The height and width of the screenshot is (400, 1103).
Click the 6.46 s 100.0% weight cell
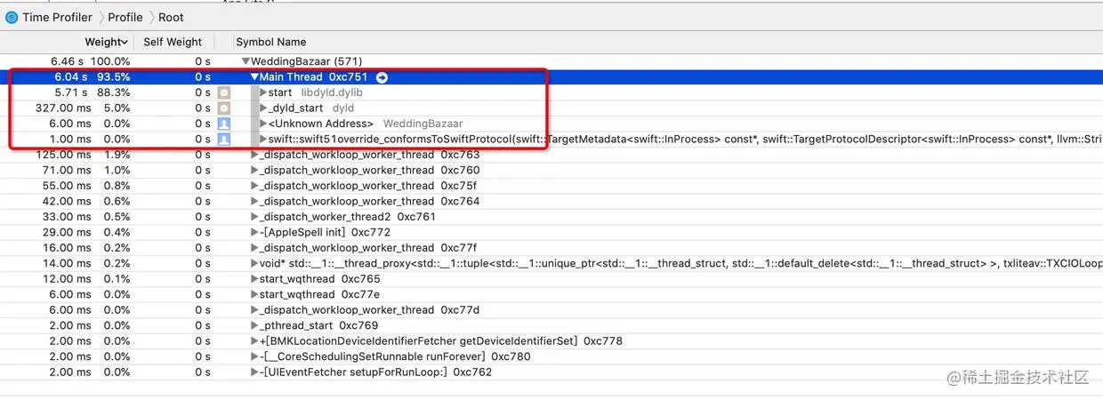91,61
